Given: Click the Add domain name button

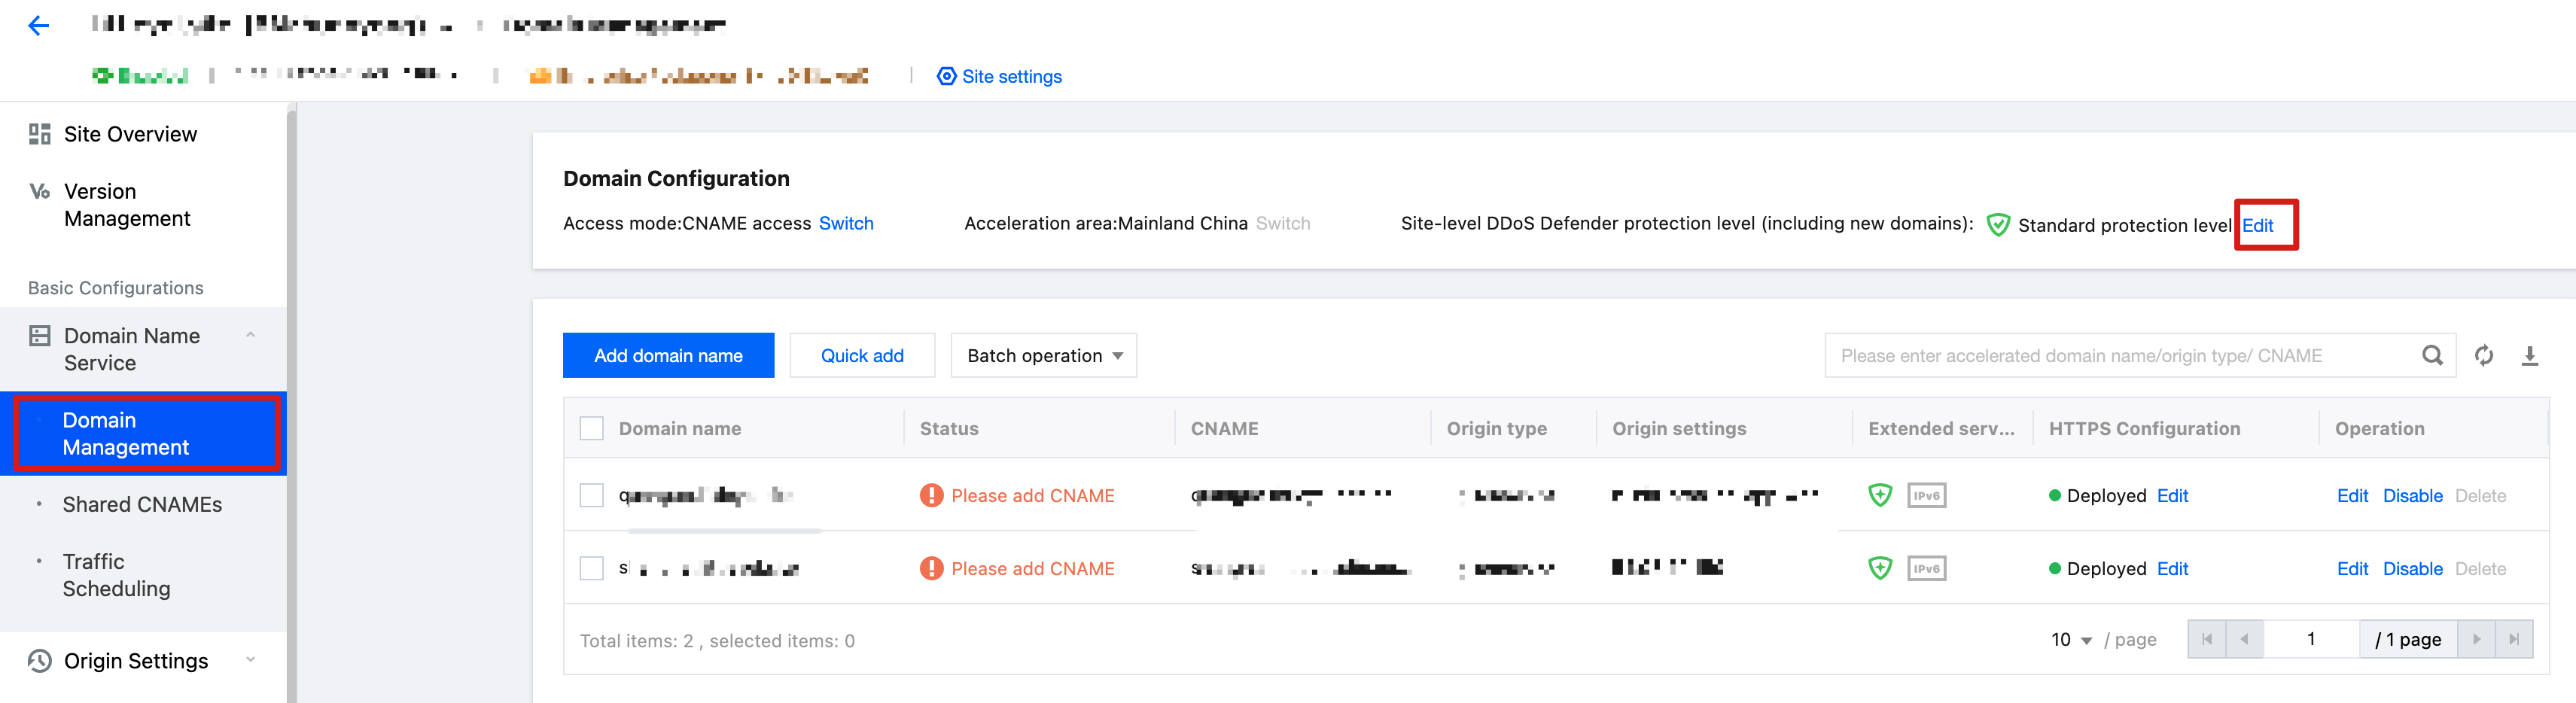Looking at the screenshot, I should (x=668, y=355).
